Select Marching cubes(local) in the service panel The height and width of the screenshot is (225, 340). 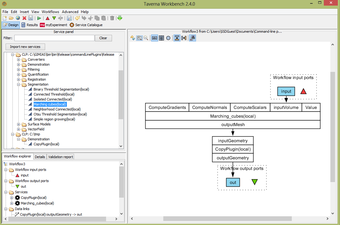coord(49,104)
